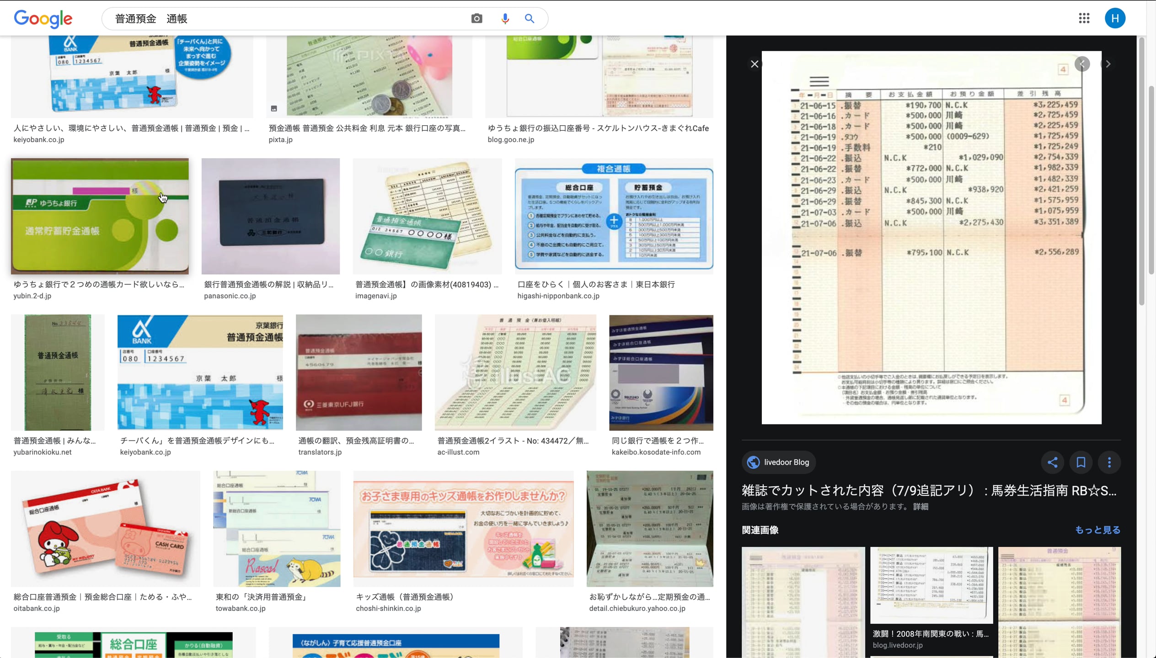The height and width of the screenshot is (658, 1156).
Task: Open the 詳細 copyright details link
Action: coord(920,506)
